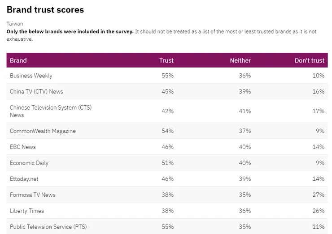Screen dimensions: 332x234
Task: Click the Brand trust scores heading
Action: 45,9
